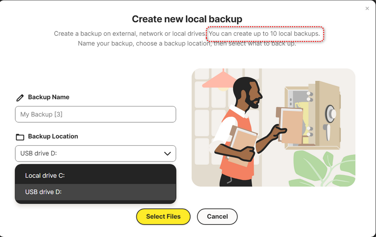Viewport: 376px width, 237px height.
Task: Focus the Backup Name text field
Action: point(95,114)
